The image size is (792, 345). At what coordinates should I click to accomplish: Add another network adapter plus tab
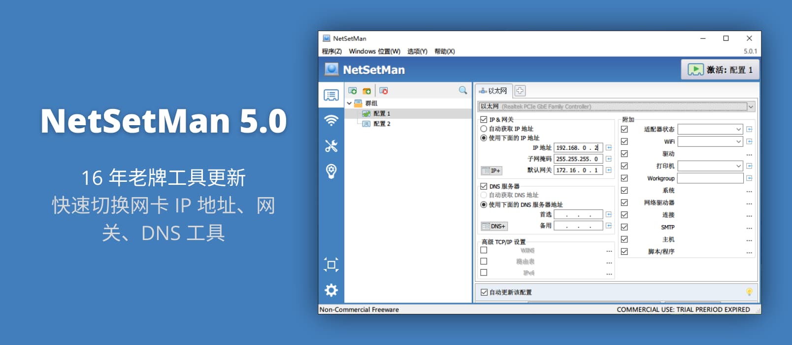520,91
